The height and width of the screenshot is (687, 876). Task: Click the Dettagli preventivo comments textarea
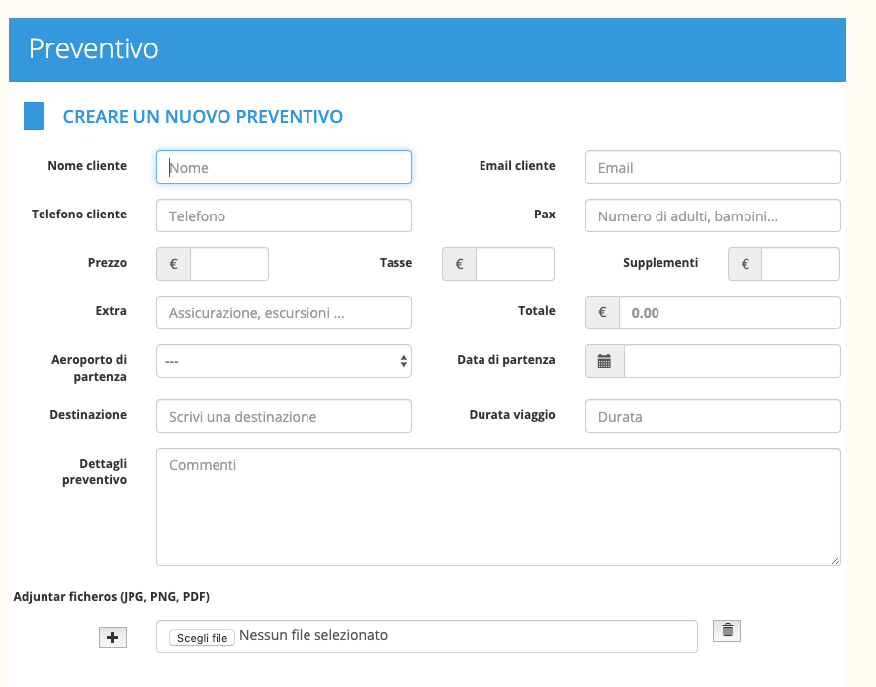click(x=498, y=507)
